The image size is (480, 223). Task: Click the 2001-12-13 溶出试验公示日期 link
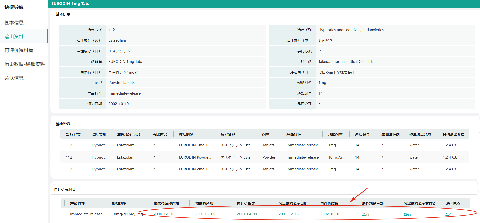[289, 214]
